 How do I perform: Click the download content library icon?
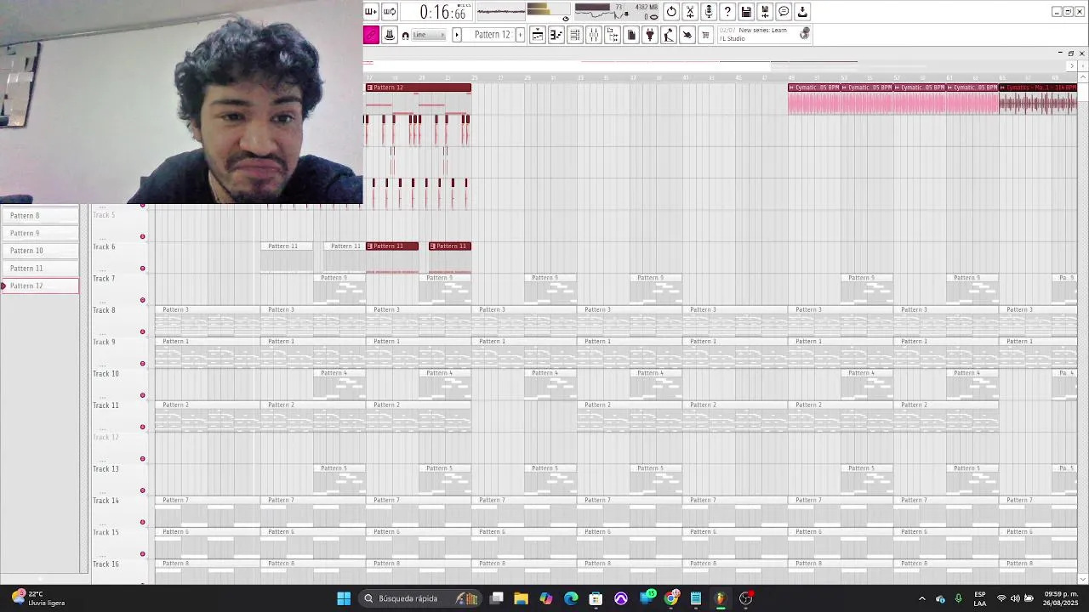(802, 11)
